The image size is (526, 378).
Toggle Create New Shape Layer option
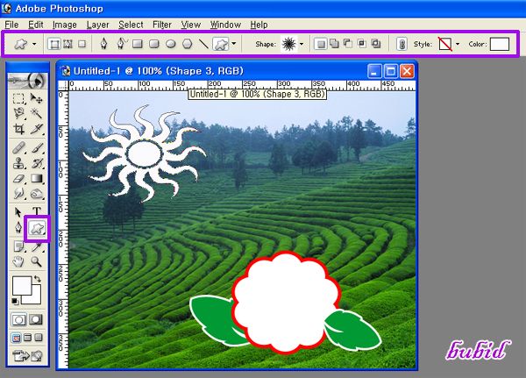click(321, 44)
